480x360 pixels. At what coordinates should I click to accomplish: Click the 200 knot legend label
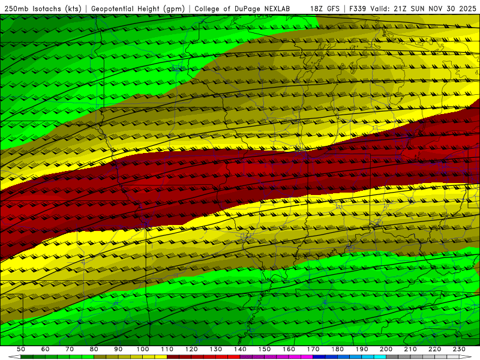(386, 349)
